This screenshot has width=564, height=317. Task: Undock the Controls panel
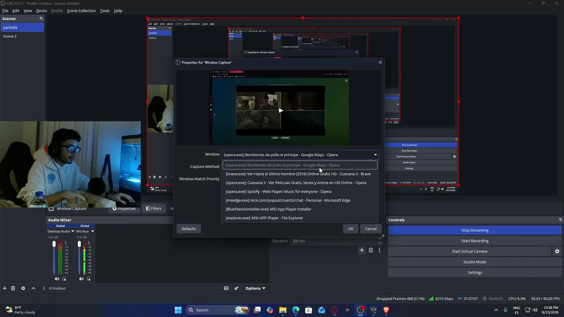tap(560, 220)
